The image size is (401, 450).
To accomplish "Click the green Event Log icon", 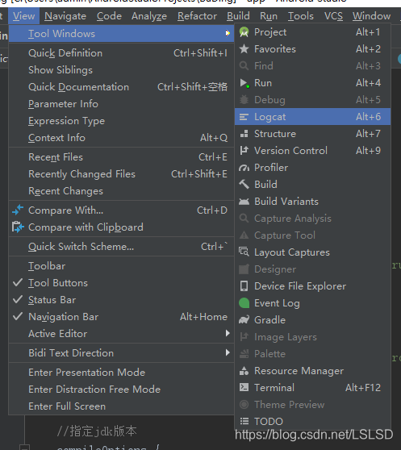I will point(244,303).
